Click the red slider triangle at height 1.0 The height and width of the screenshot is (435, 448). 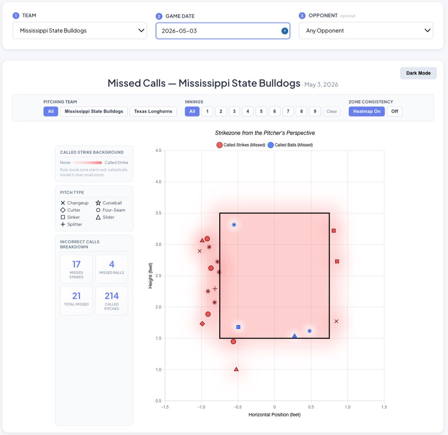point(236,369)
